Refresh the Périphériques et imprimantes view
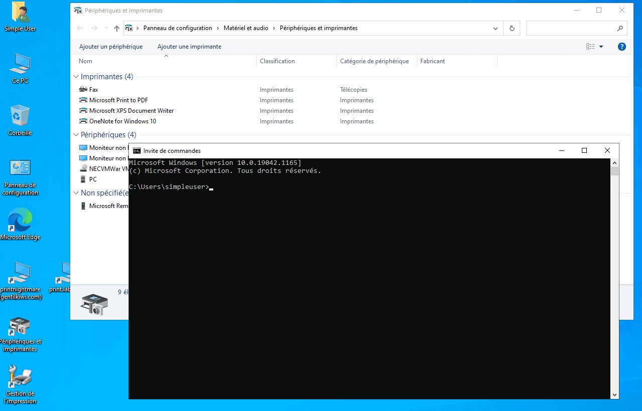This screenshot has height=411, width=642. pos(512,28)
